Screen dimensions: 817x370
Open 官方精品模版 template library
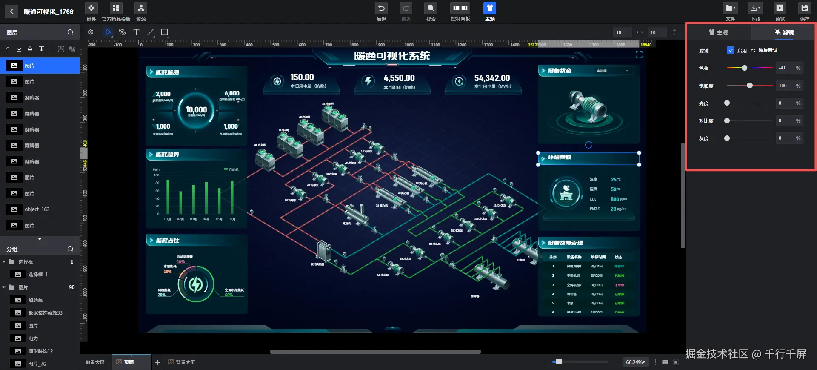(116, 11)
